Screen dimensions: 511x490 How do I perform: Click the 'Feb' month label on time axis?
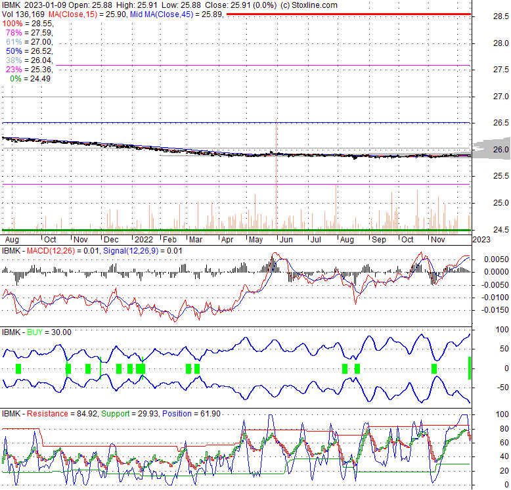click(169, 240)
